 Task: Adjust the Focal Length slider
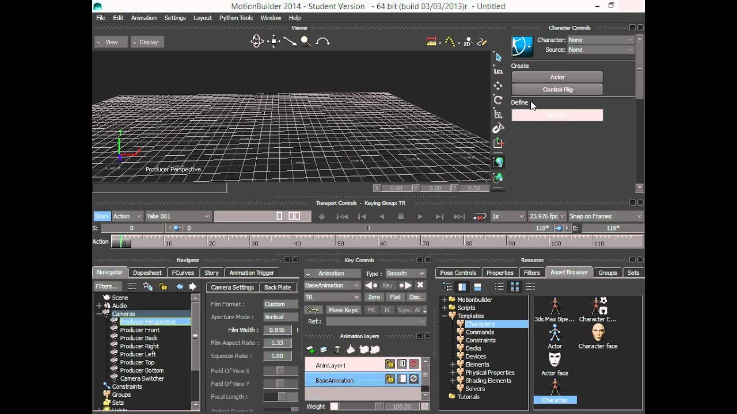[280, 397]
